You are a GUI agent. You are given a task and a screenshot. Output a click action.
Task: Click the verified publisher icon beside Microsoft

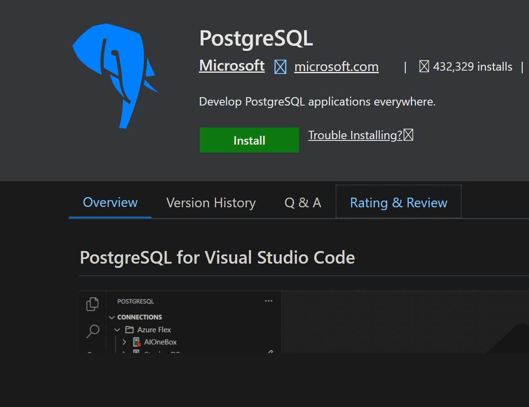tap(280, 67)
